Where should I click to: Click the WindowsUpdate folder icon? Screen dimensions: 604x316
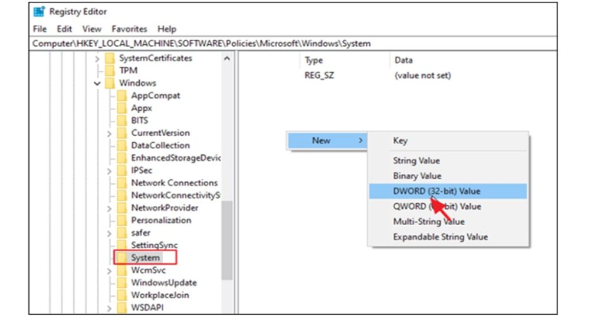122,282
